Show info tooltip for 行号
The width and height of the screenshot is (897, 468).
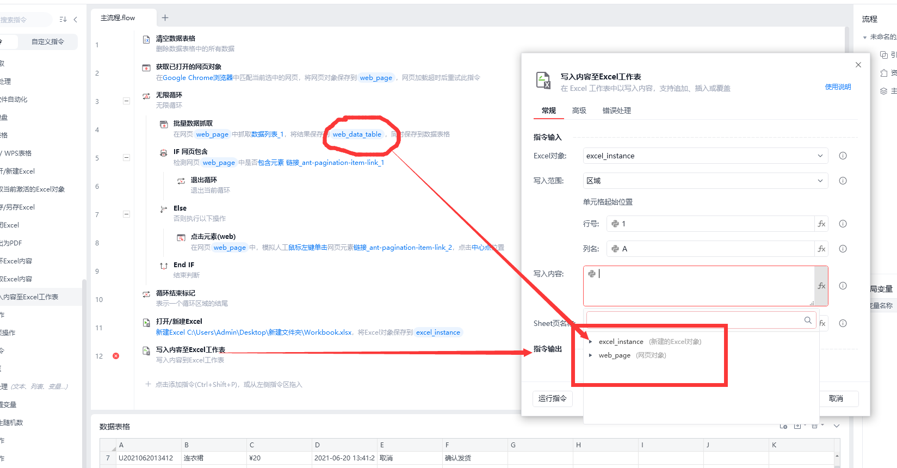(x=843, y=224)
